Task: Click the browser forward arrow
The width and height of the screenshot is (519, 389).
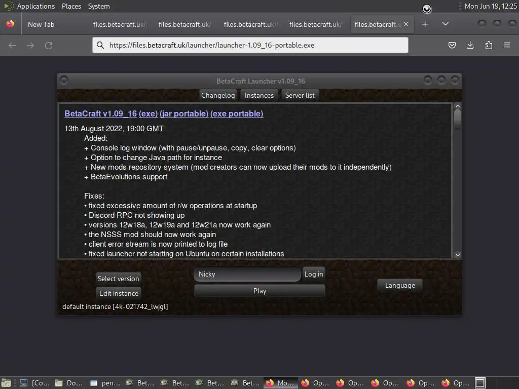Action: 30,45
